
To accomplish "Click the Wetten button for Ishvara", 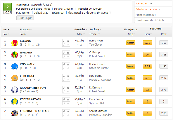I will click(131, 55).
